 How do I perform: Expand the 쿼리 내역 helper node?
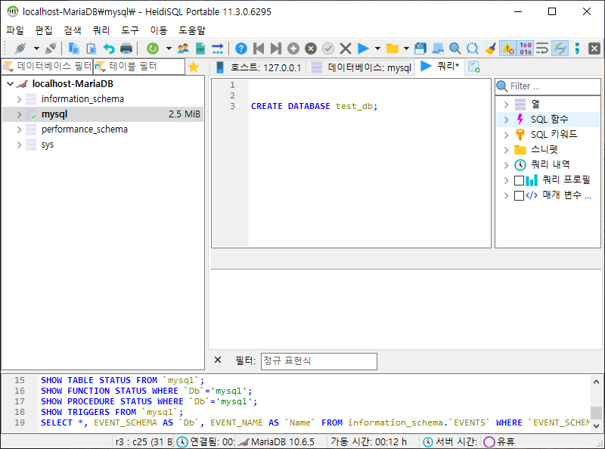507,165
